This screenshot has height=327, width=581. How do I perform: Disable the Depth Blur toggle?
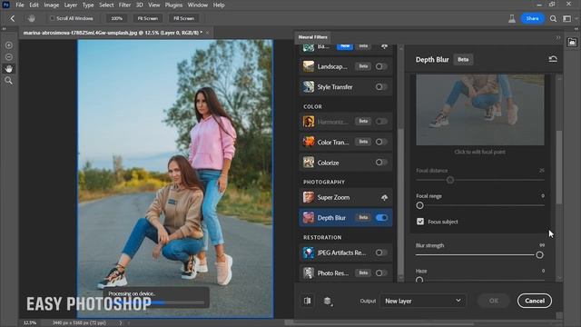[x=381, y=218]
